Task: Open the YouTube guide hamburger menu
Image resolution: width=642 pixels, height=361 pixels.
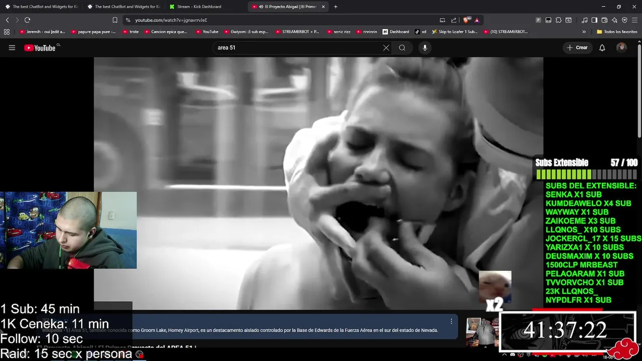Action: [x=12, y=48]
